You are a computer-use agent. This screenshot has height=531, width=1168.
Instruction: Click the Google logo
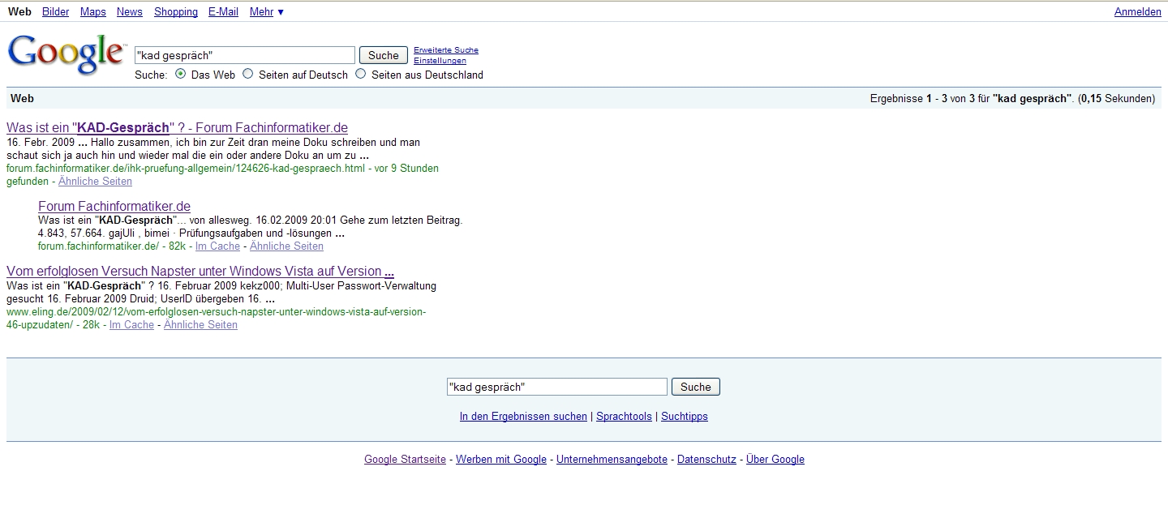tap(67, 54)
